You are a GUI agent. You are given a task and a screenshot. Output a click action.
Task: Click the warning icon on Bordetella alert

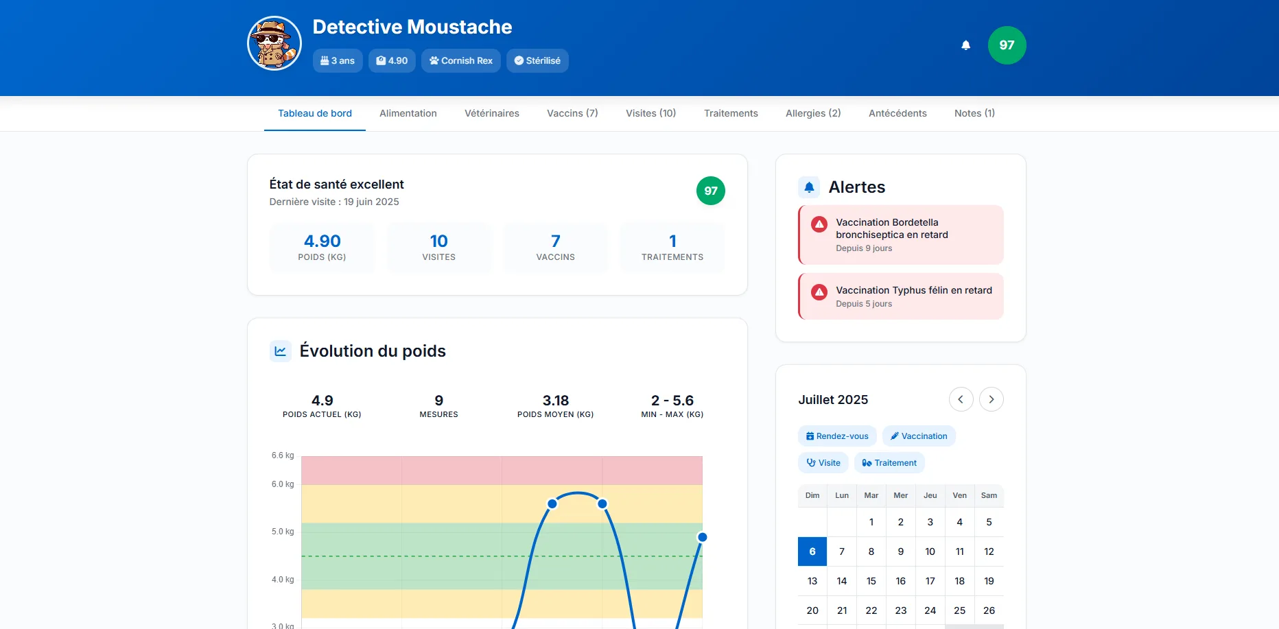click(x=819, y=224)
